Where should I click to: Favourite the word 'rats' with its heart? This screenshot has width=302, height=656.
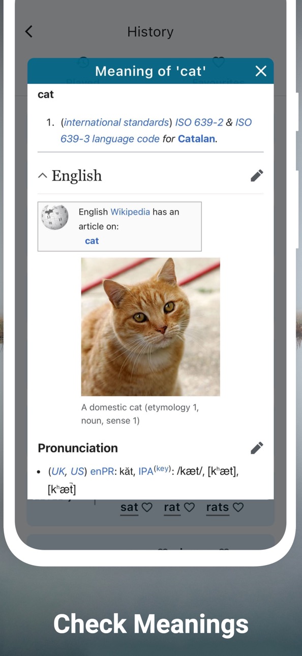238,507
